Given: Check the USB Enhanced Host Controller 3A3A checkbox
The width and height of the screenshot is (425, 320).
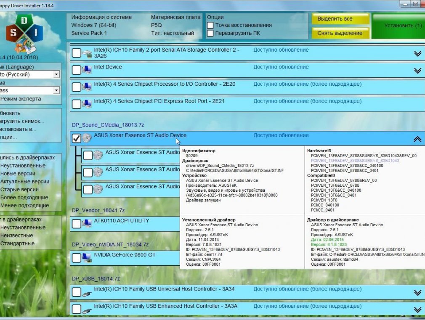Looking at the screenshot, I should click(x=77, y=309).
